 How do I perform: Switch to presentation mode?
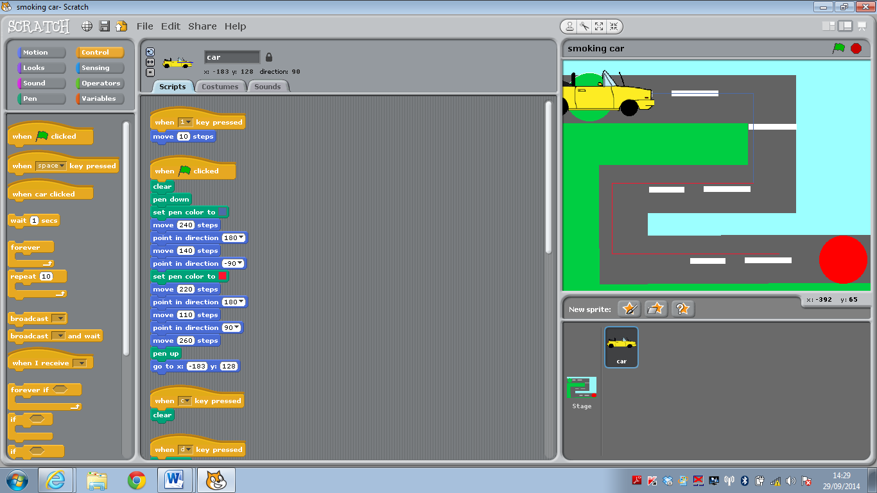(x=862, y=26)
